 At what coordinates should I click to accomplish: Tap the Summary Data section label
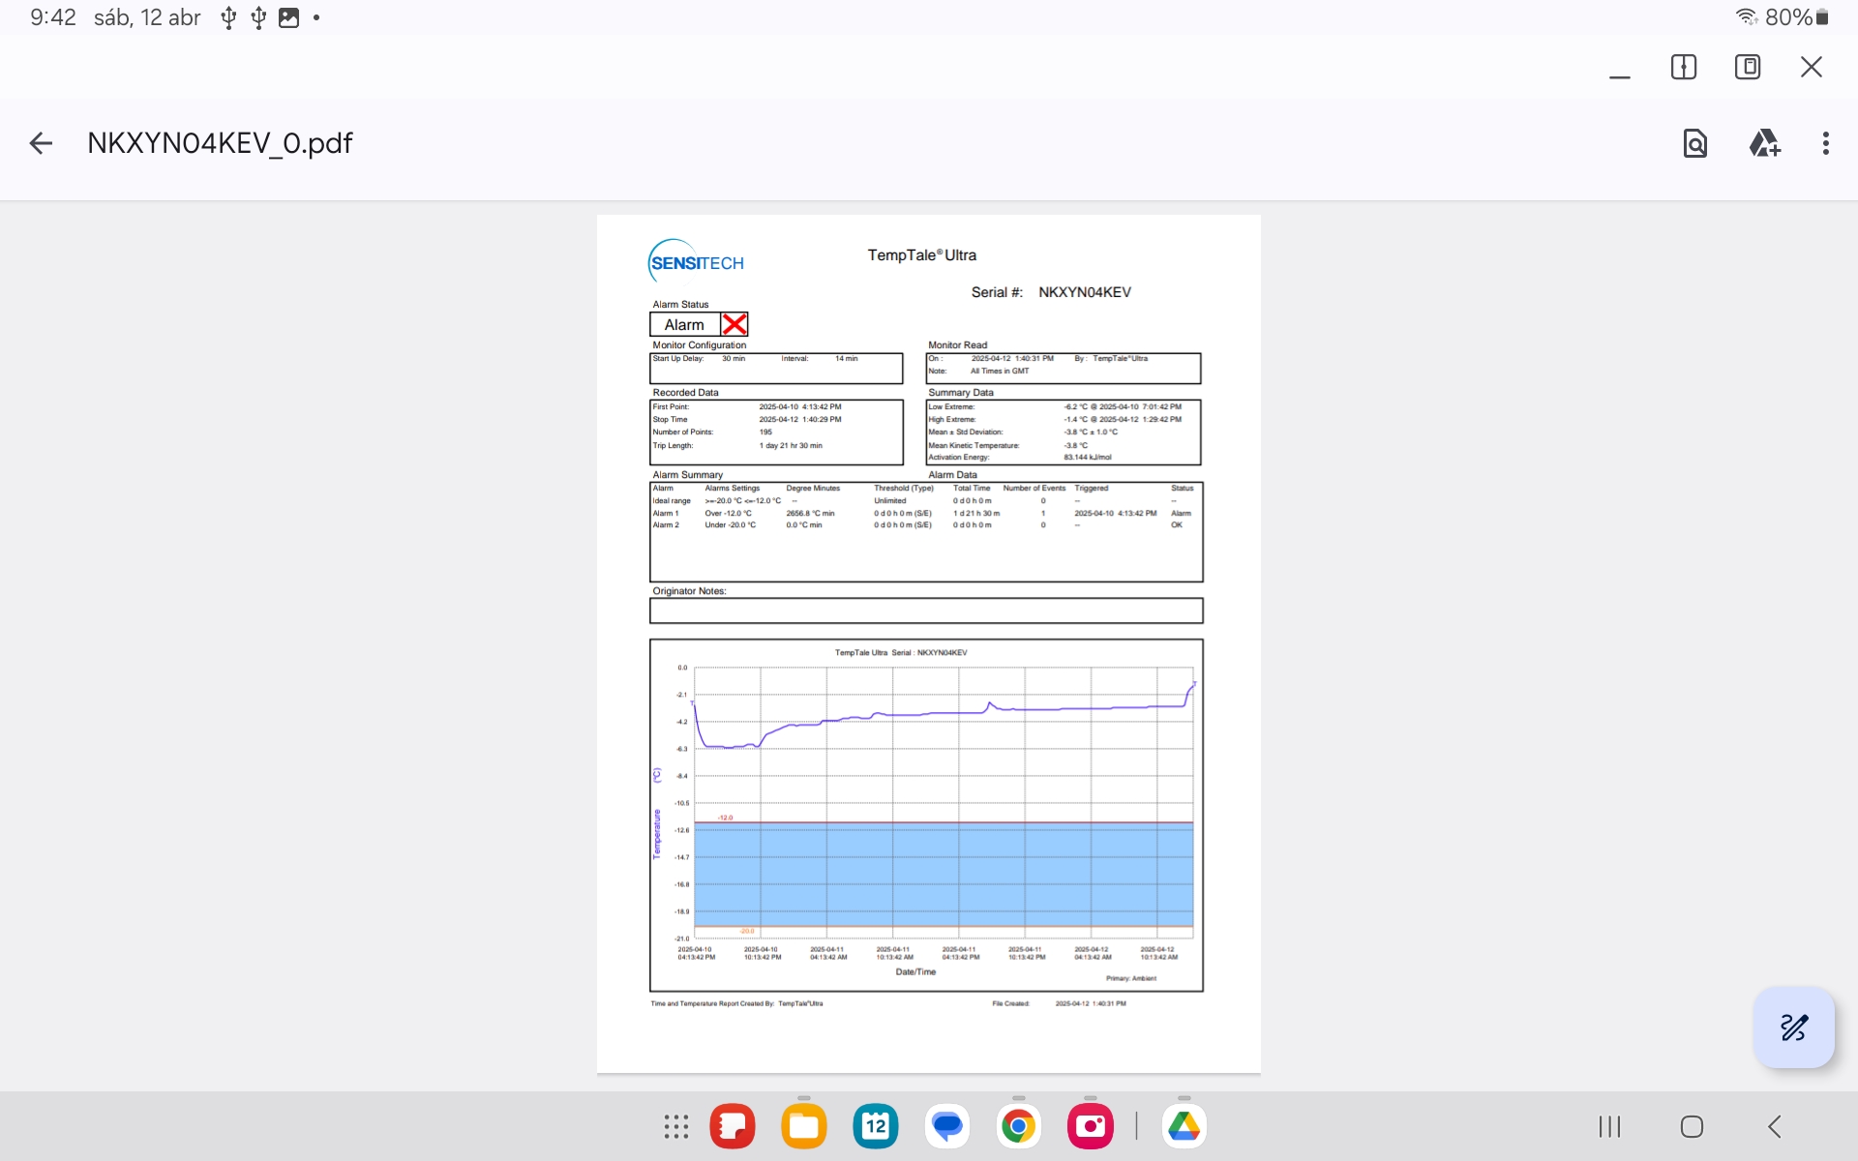pyautogui.click(x=960, y=393)
